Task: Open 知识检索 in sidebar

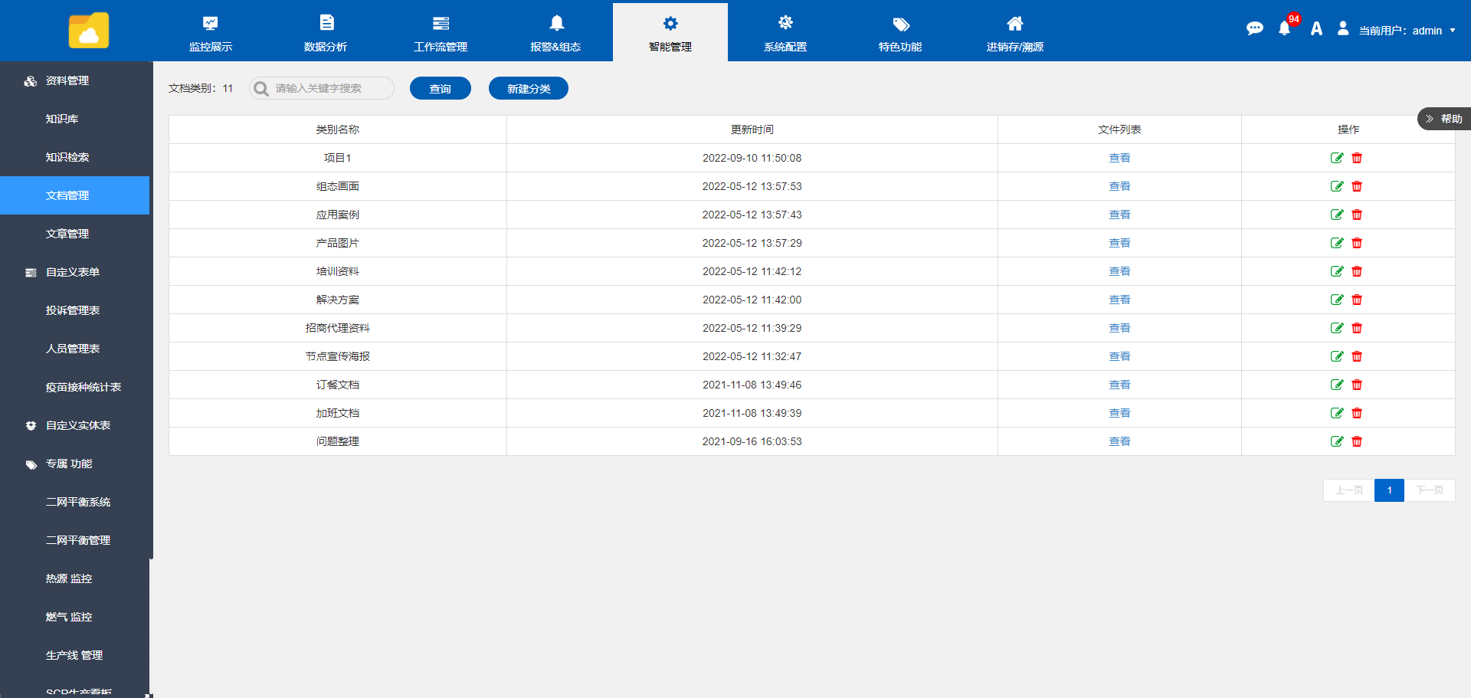Action: 75,157
